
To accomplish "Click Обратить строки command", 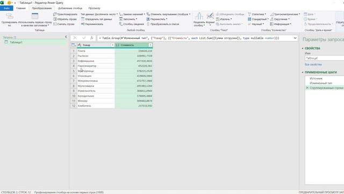I will tap(65, 19).
